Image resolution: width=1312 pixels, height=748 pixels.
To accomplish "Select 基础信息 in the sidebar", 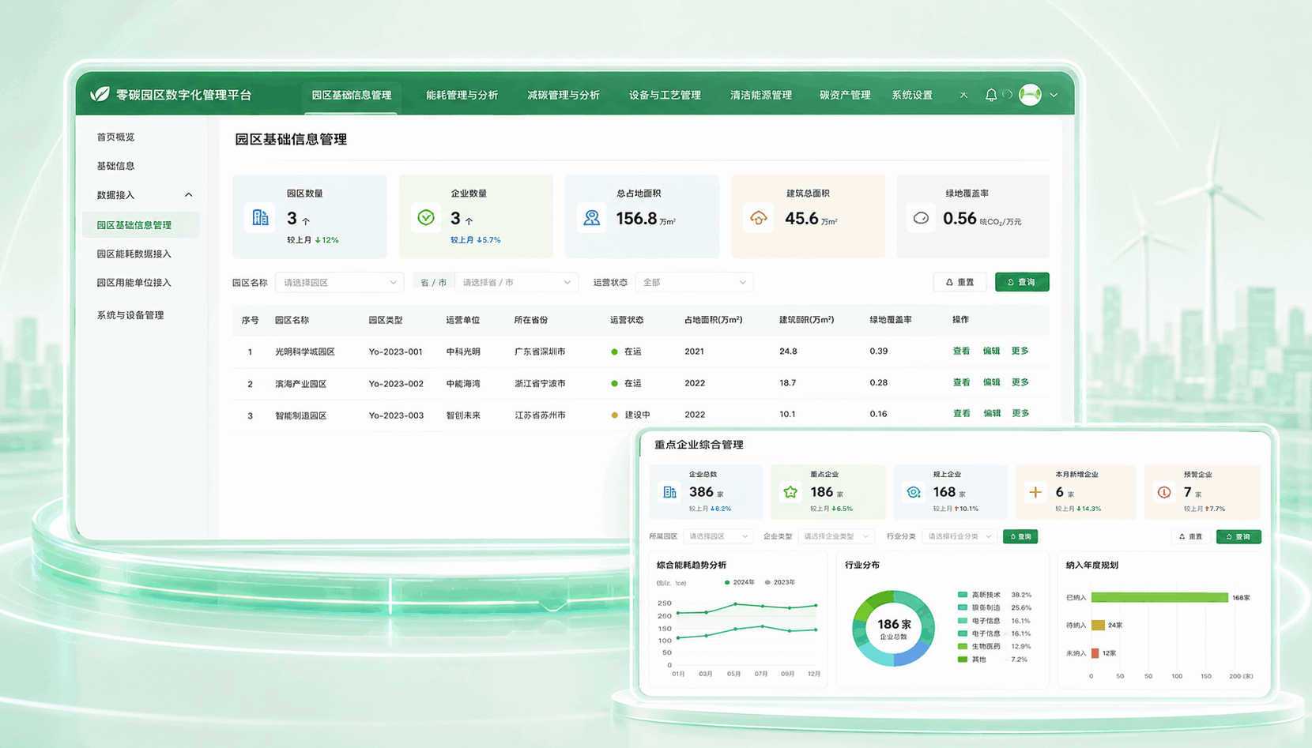I will pos(115,166).
